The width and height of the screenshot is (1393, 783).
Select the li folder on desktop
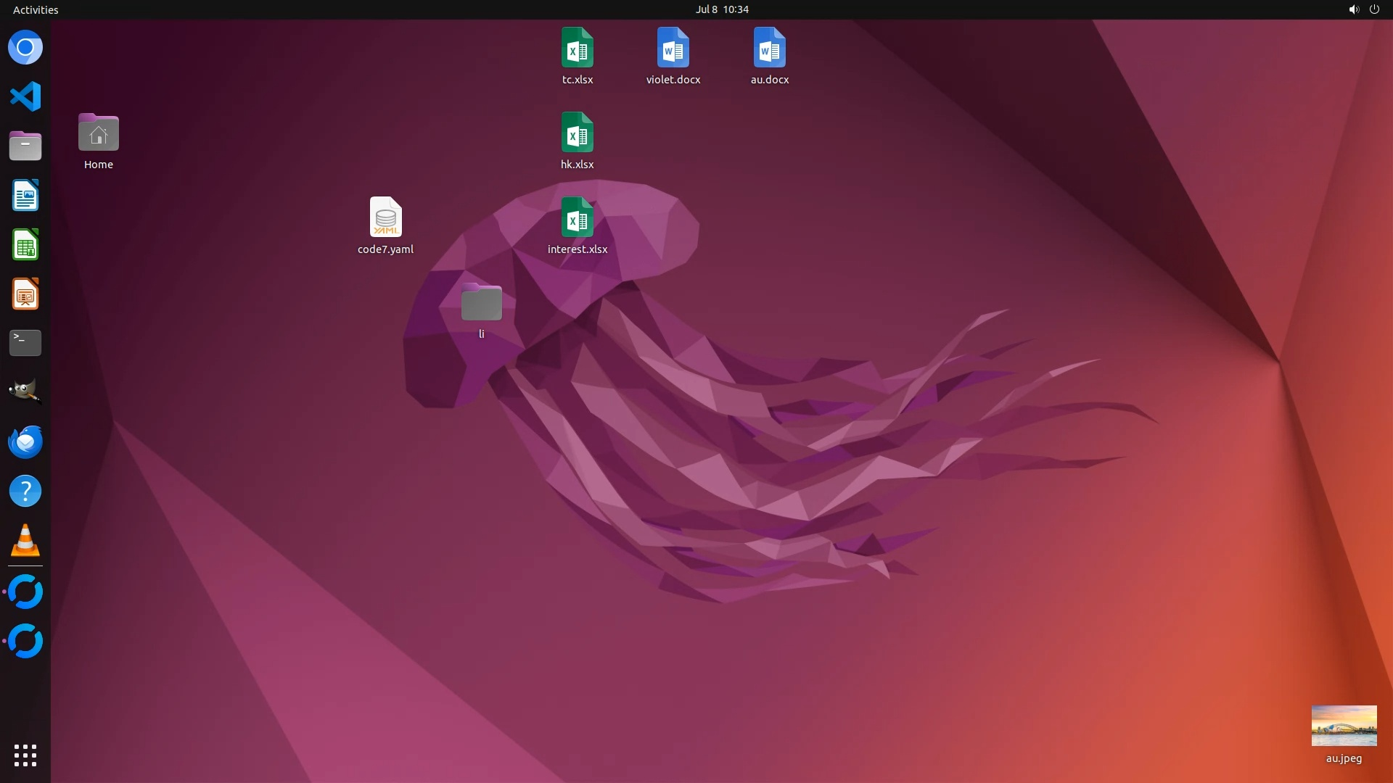click(x=481, y=302)
